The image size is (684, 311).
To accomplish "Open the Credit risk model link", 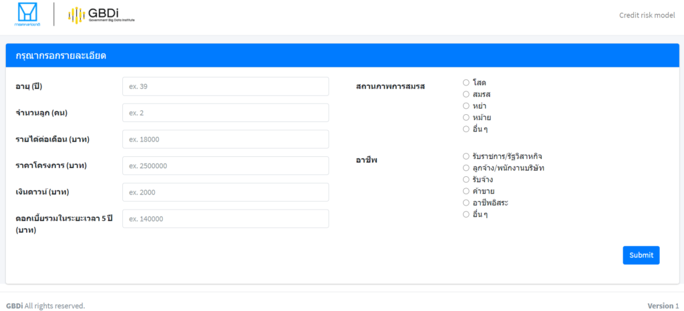I will click(x=647, y=15).
